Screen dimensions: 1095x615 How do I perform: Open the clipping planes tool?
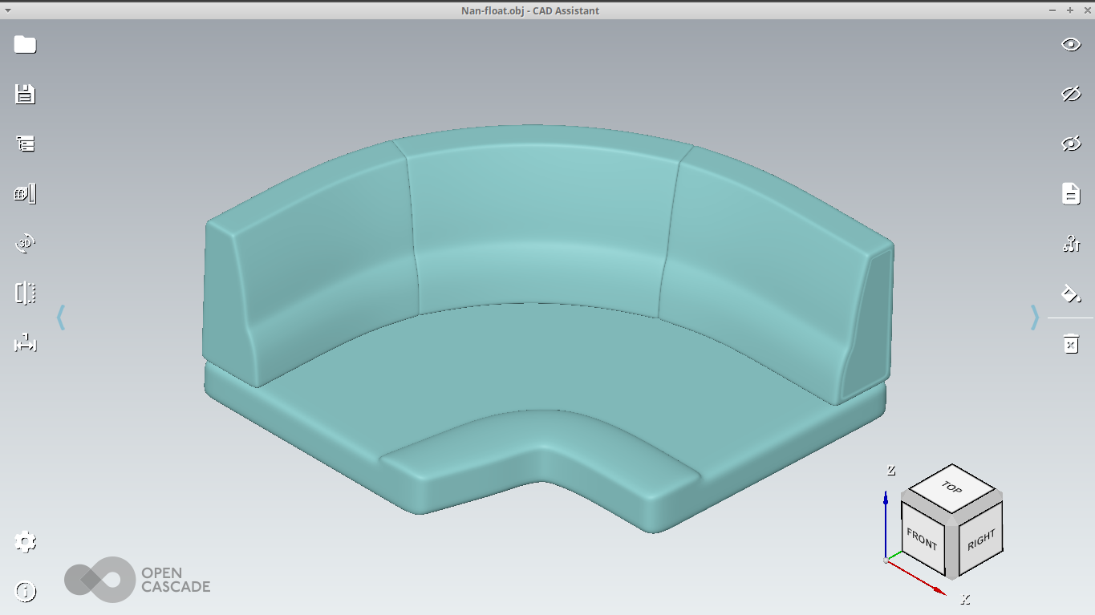[x=24, y=292]
